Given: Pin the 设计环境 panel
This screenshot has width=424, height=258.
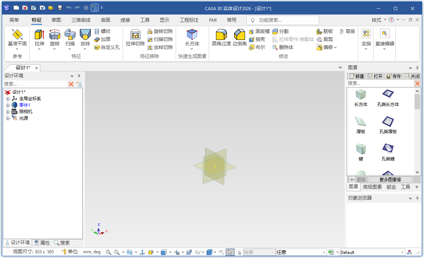Looking at the screenshot, I should (79, 76).
